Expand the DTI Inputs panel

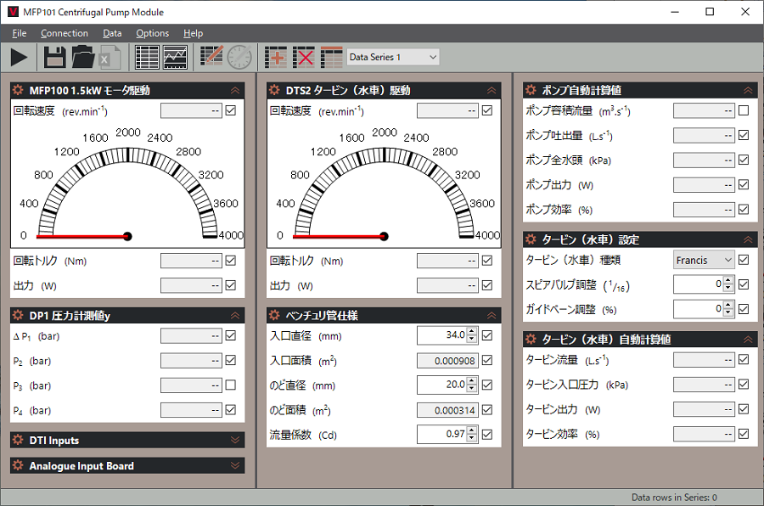pyautogui.click(x=235, y=440)
